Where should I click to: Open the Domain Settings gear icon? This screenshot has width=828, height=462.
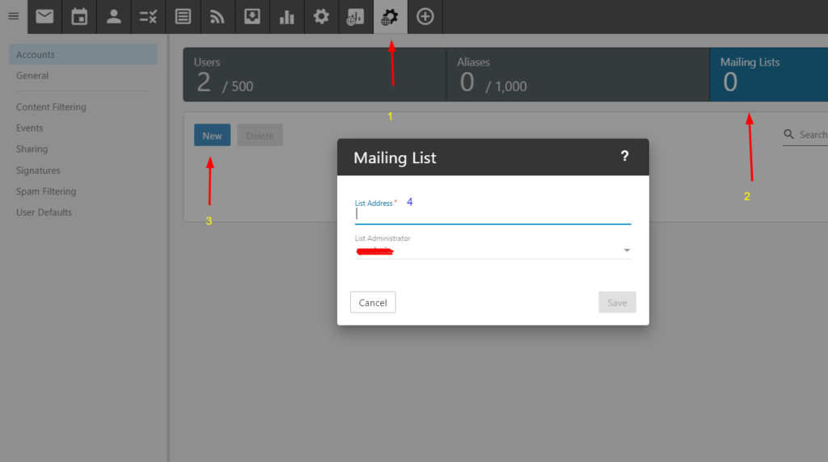pos(391,16)
